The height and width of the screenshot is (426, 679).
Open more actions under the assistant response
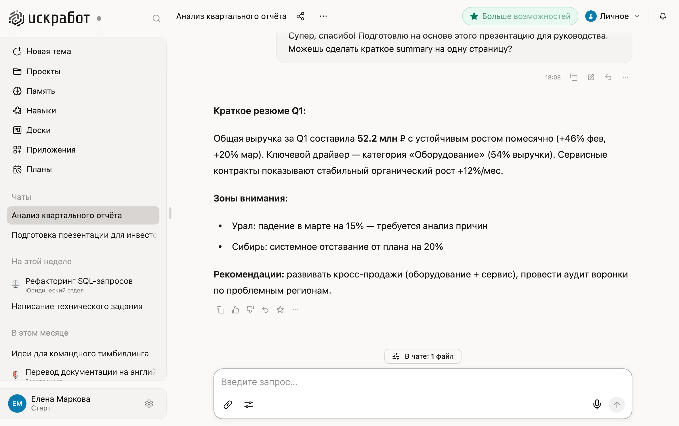[x=295, y=310]
